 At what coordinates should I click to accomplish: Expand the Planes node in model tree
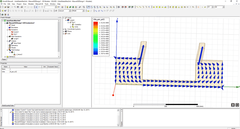[x=63, y=31]
